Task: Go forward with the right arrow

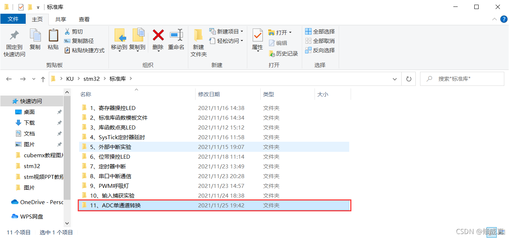Action: [x=23, y=79]
